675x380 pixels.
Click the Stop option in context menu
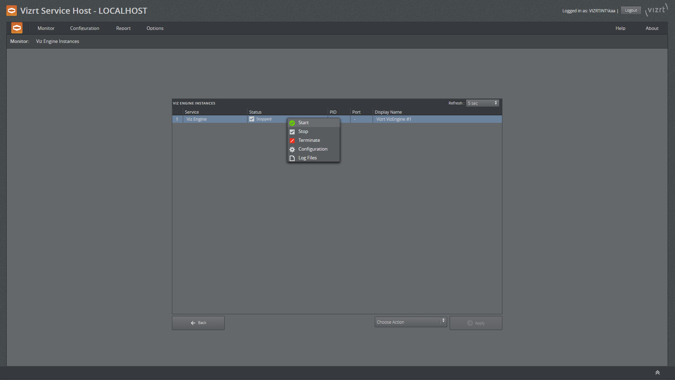click(302, 131)
